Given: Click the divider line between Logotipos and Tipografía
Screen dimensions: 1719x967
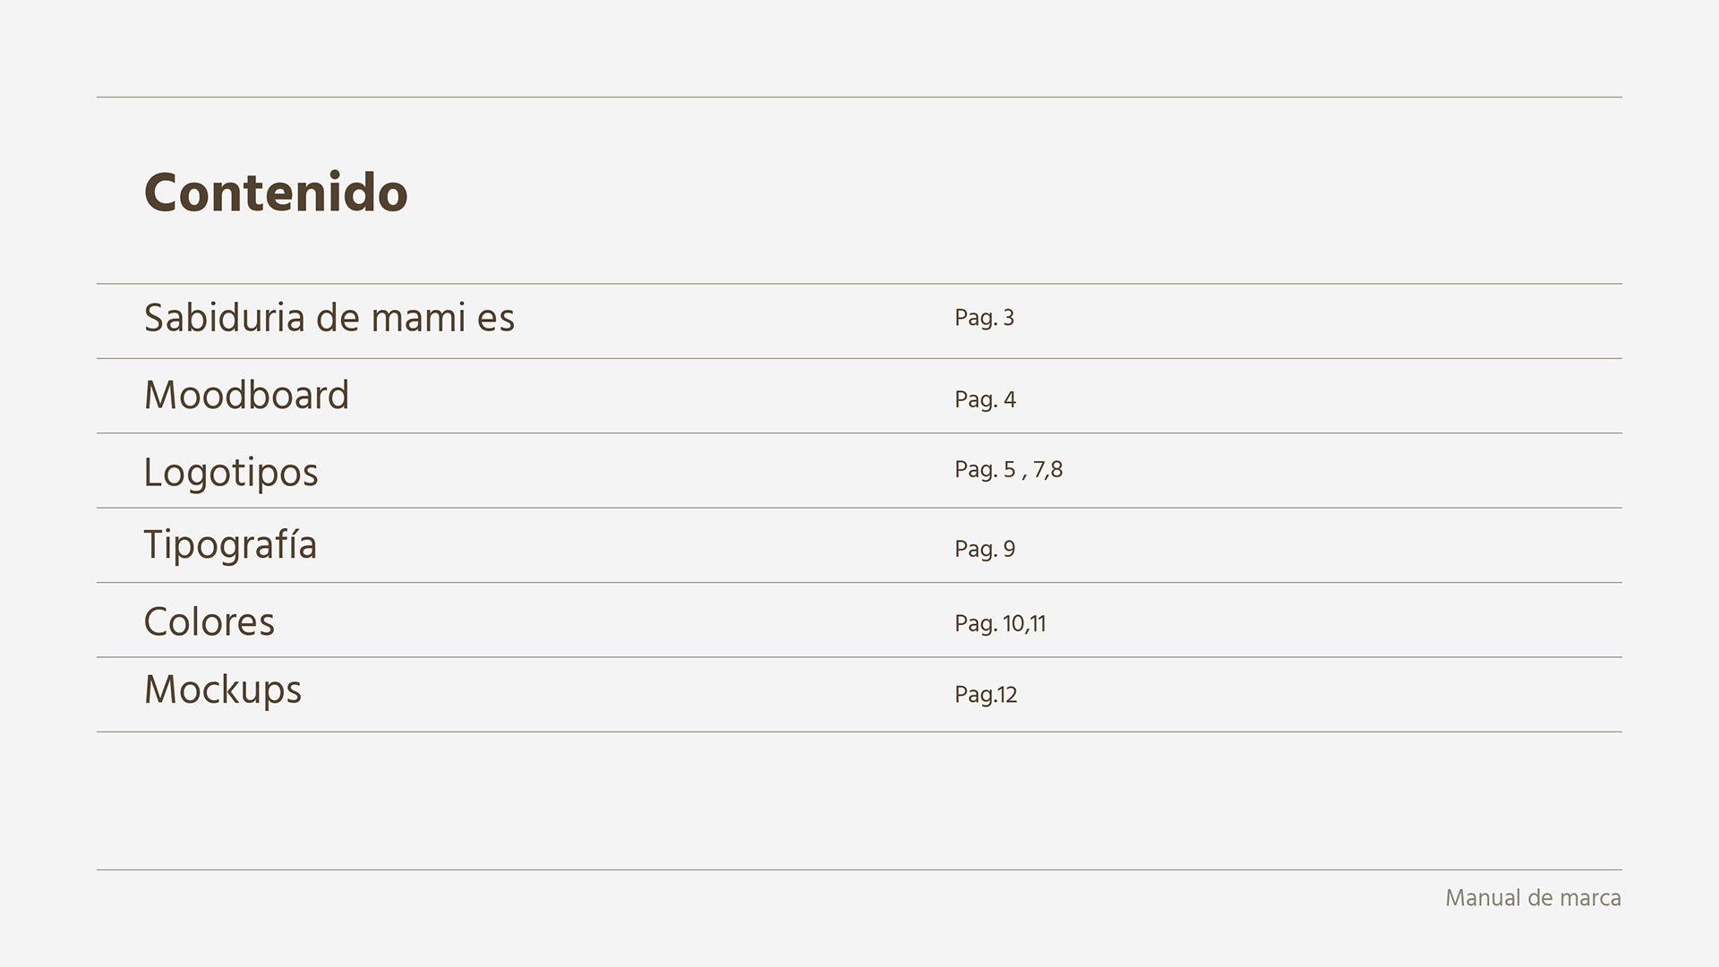Looking at the screenshot, I should click(x=859, y=508).
